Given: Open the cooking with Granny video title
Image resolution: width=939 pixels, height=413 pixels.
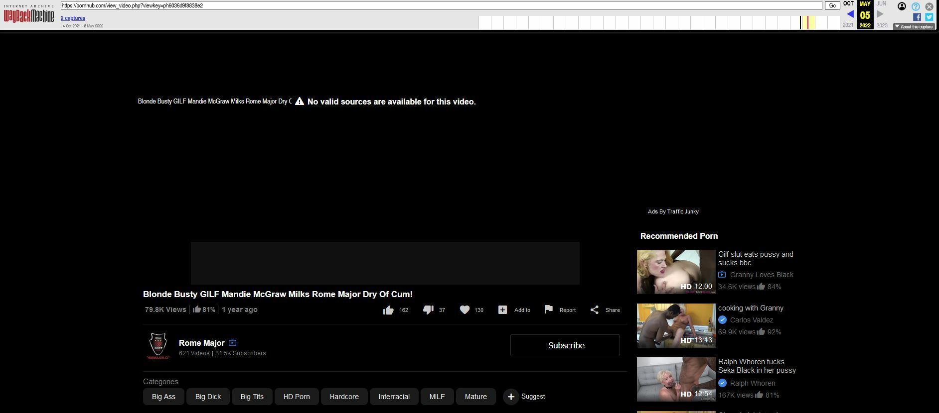Looking at the screenshot, I should (751, 308).
